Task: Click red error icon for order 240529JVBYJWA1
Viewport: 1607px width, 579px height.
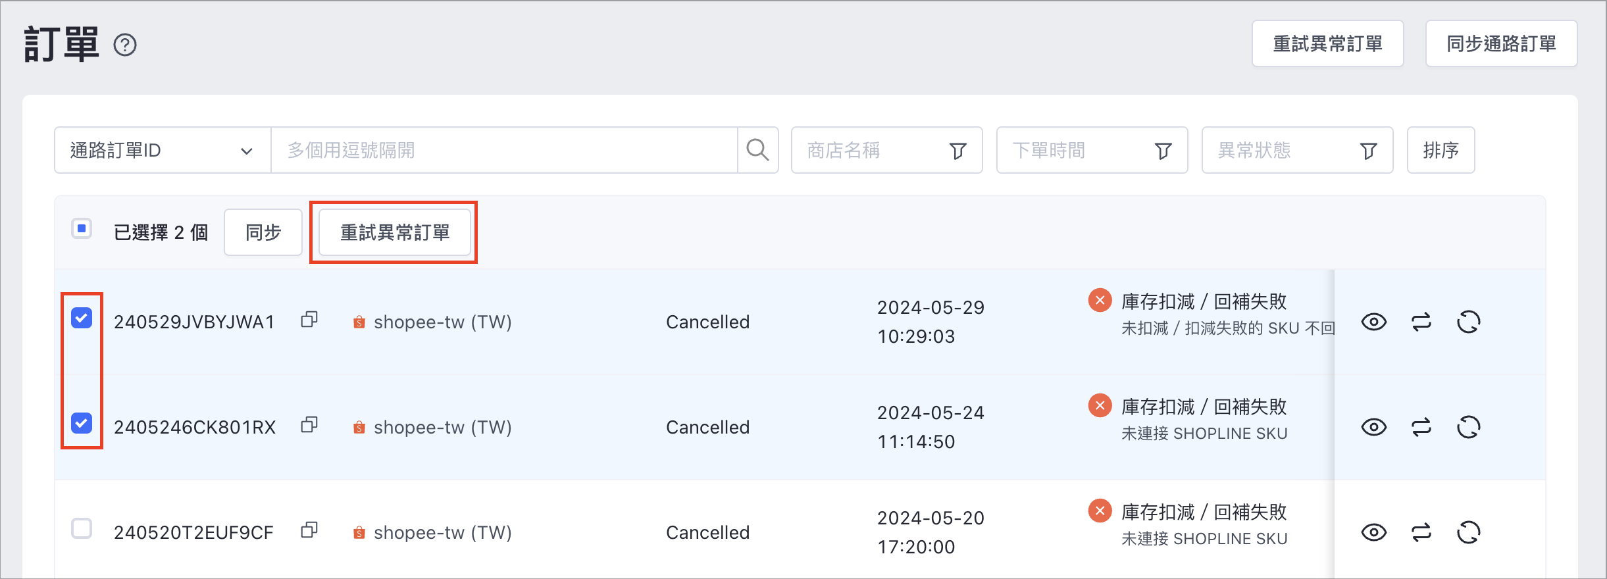Action: (x=1100, y=300)
